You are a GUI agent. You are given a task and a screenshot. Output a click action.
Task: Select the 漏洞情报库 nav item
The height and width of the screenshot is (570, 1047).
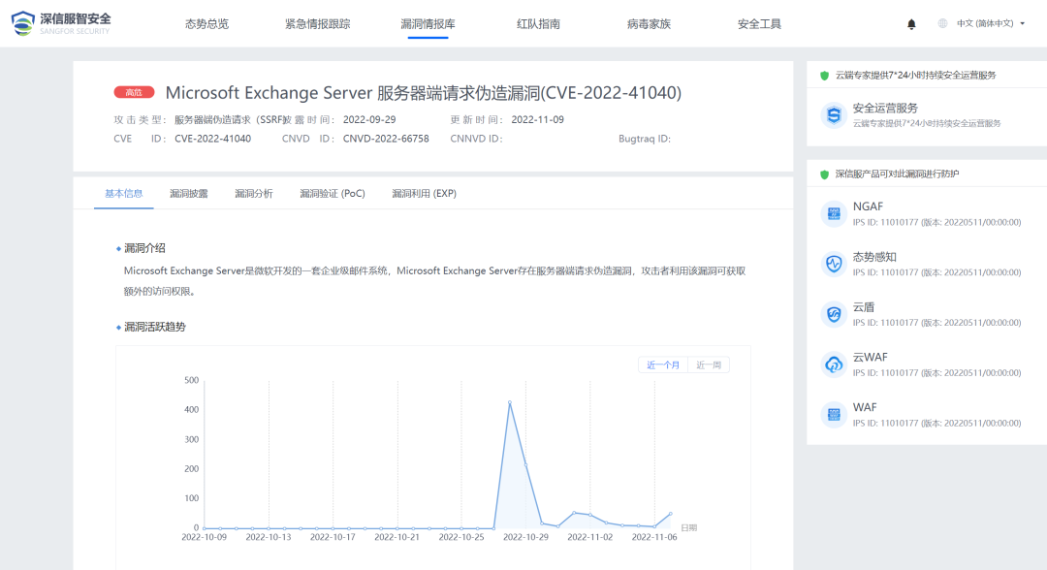click(x=428, y=24)
